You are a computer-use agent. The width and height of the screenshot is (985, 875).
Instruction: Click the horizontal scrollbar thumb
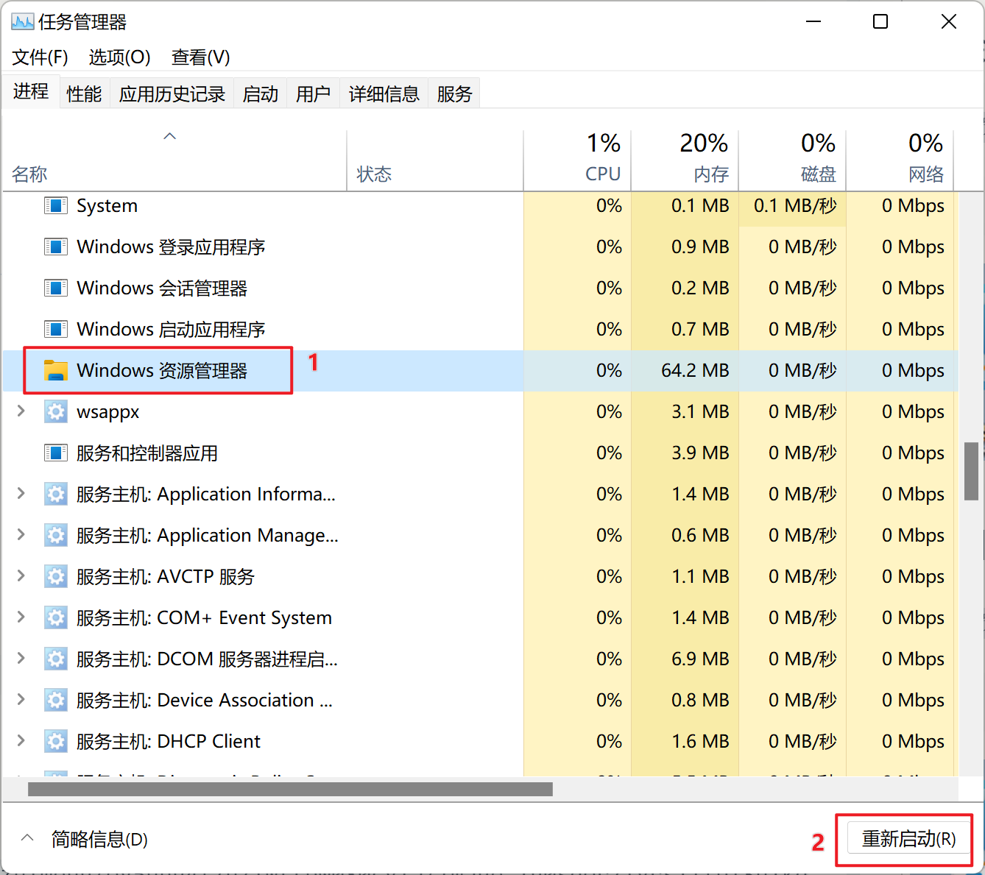tap(290, 789)
